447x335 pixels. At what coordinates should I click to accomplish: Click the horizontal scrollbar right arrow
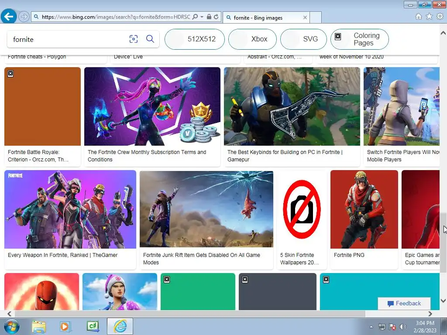click(430, 314)
